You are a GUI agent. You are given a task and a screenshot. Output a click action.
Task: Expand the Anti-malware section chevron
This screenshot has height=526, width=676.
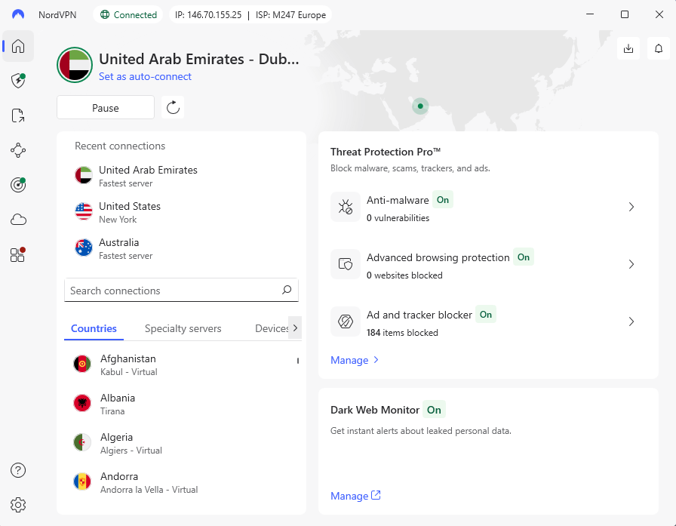coord(631,207)
